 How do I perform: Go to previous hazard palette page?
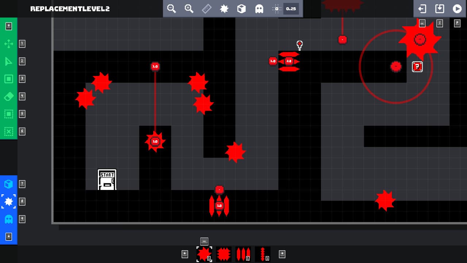[185, 254]
